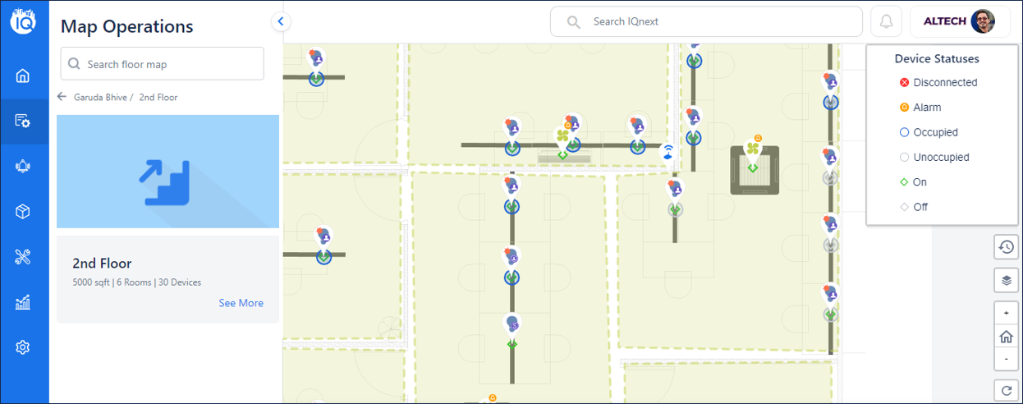Image resolution: width=1023 pixels, height=404 pixels.
Task: Open the map history clock button
Action: [x=1006, y=246]
